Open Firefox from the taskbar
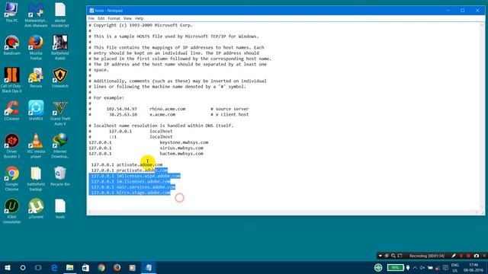 pos(117,267)
